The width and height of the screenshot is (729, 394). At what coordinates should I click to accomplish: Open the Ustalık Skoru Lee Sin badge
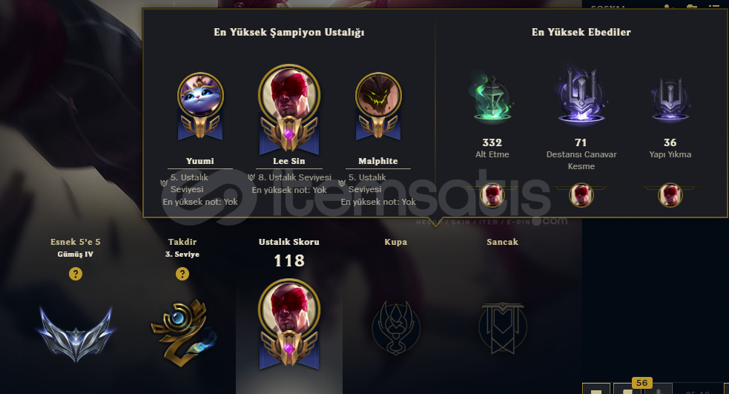click(x=289, y=325)
